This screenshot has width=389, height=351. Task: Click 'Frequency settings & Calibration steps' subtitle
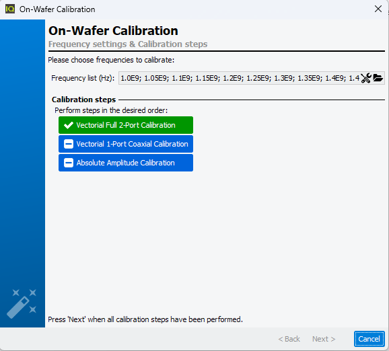(x=128, y=44)
